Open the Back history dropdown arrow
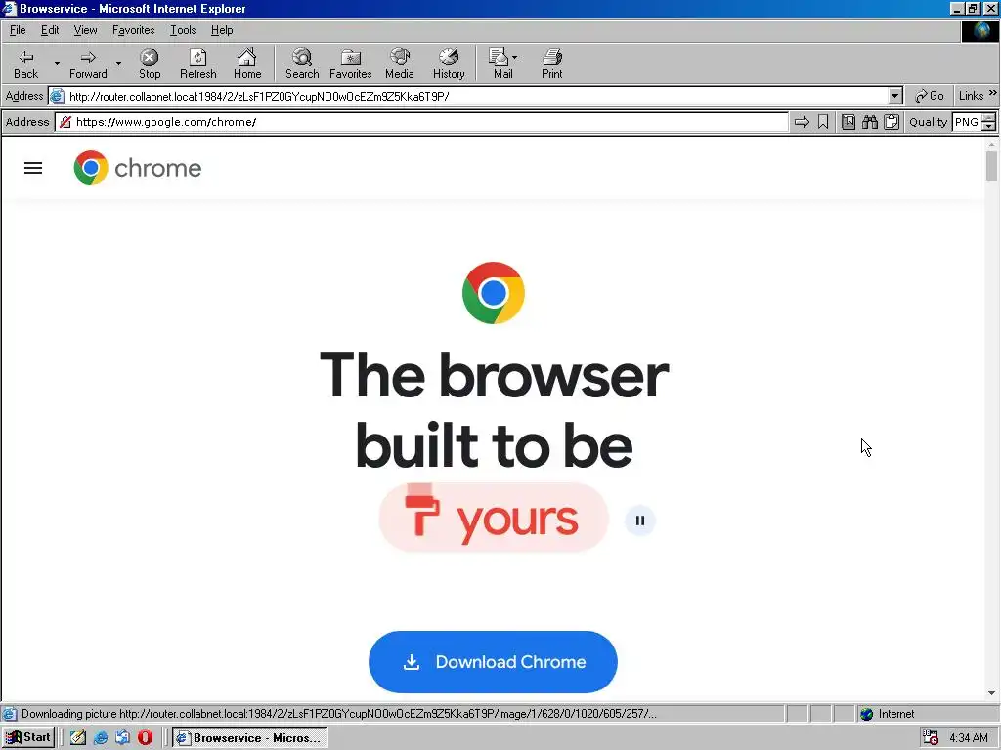The image size is (1001, 750). pyautogui.click(x=57, y=63)
